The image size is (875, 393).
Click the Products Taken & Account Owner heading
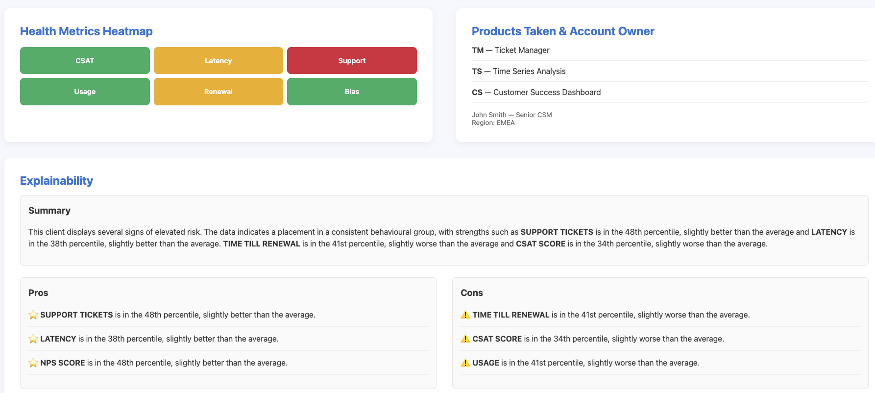pos(563,31)
